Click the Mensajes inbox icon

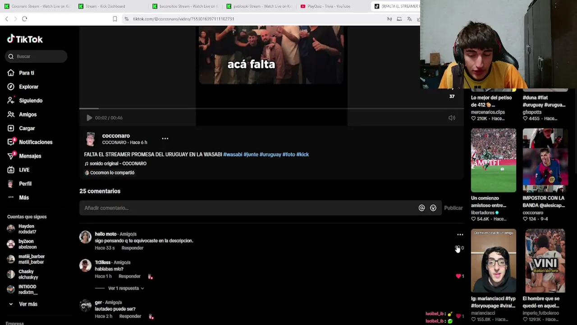[x=11, y=156]
